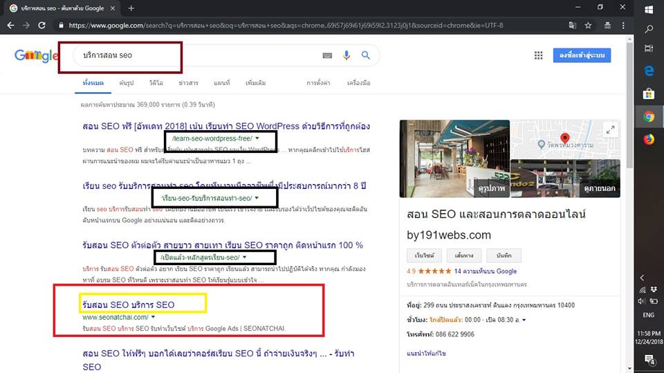The width and height of the screenshot is (664, 373).
Task: Click the Chrome forward arrow
Action: coord(26,26)
